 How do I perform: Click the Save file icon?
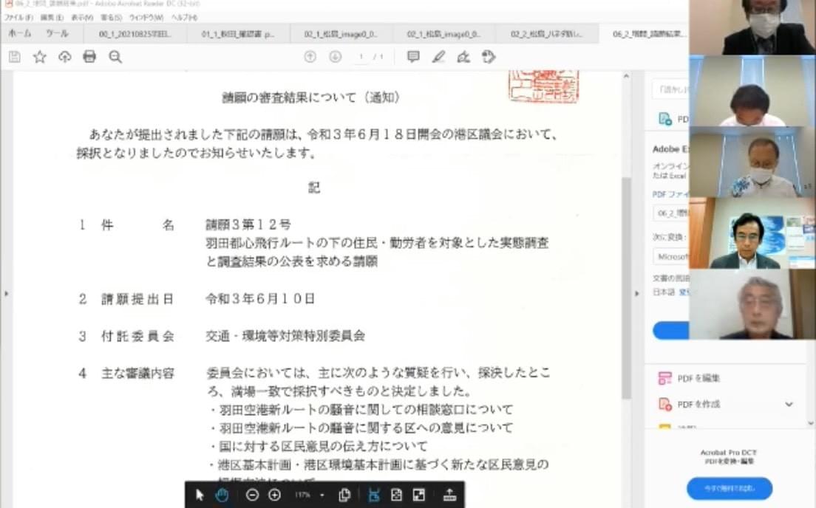point(15,57)
